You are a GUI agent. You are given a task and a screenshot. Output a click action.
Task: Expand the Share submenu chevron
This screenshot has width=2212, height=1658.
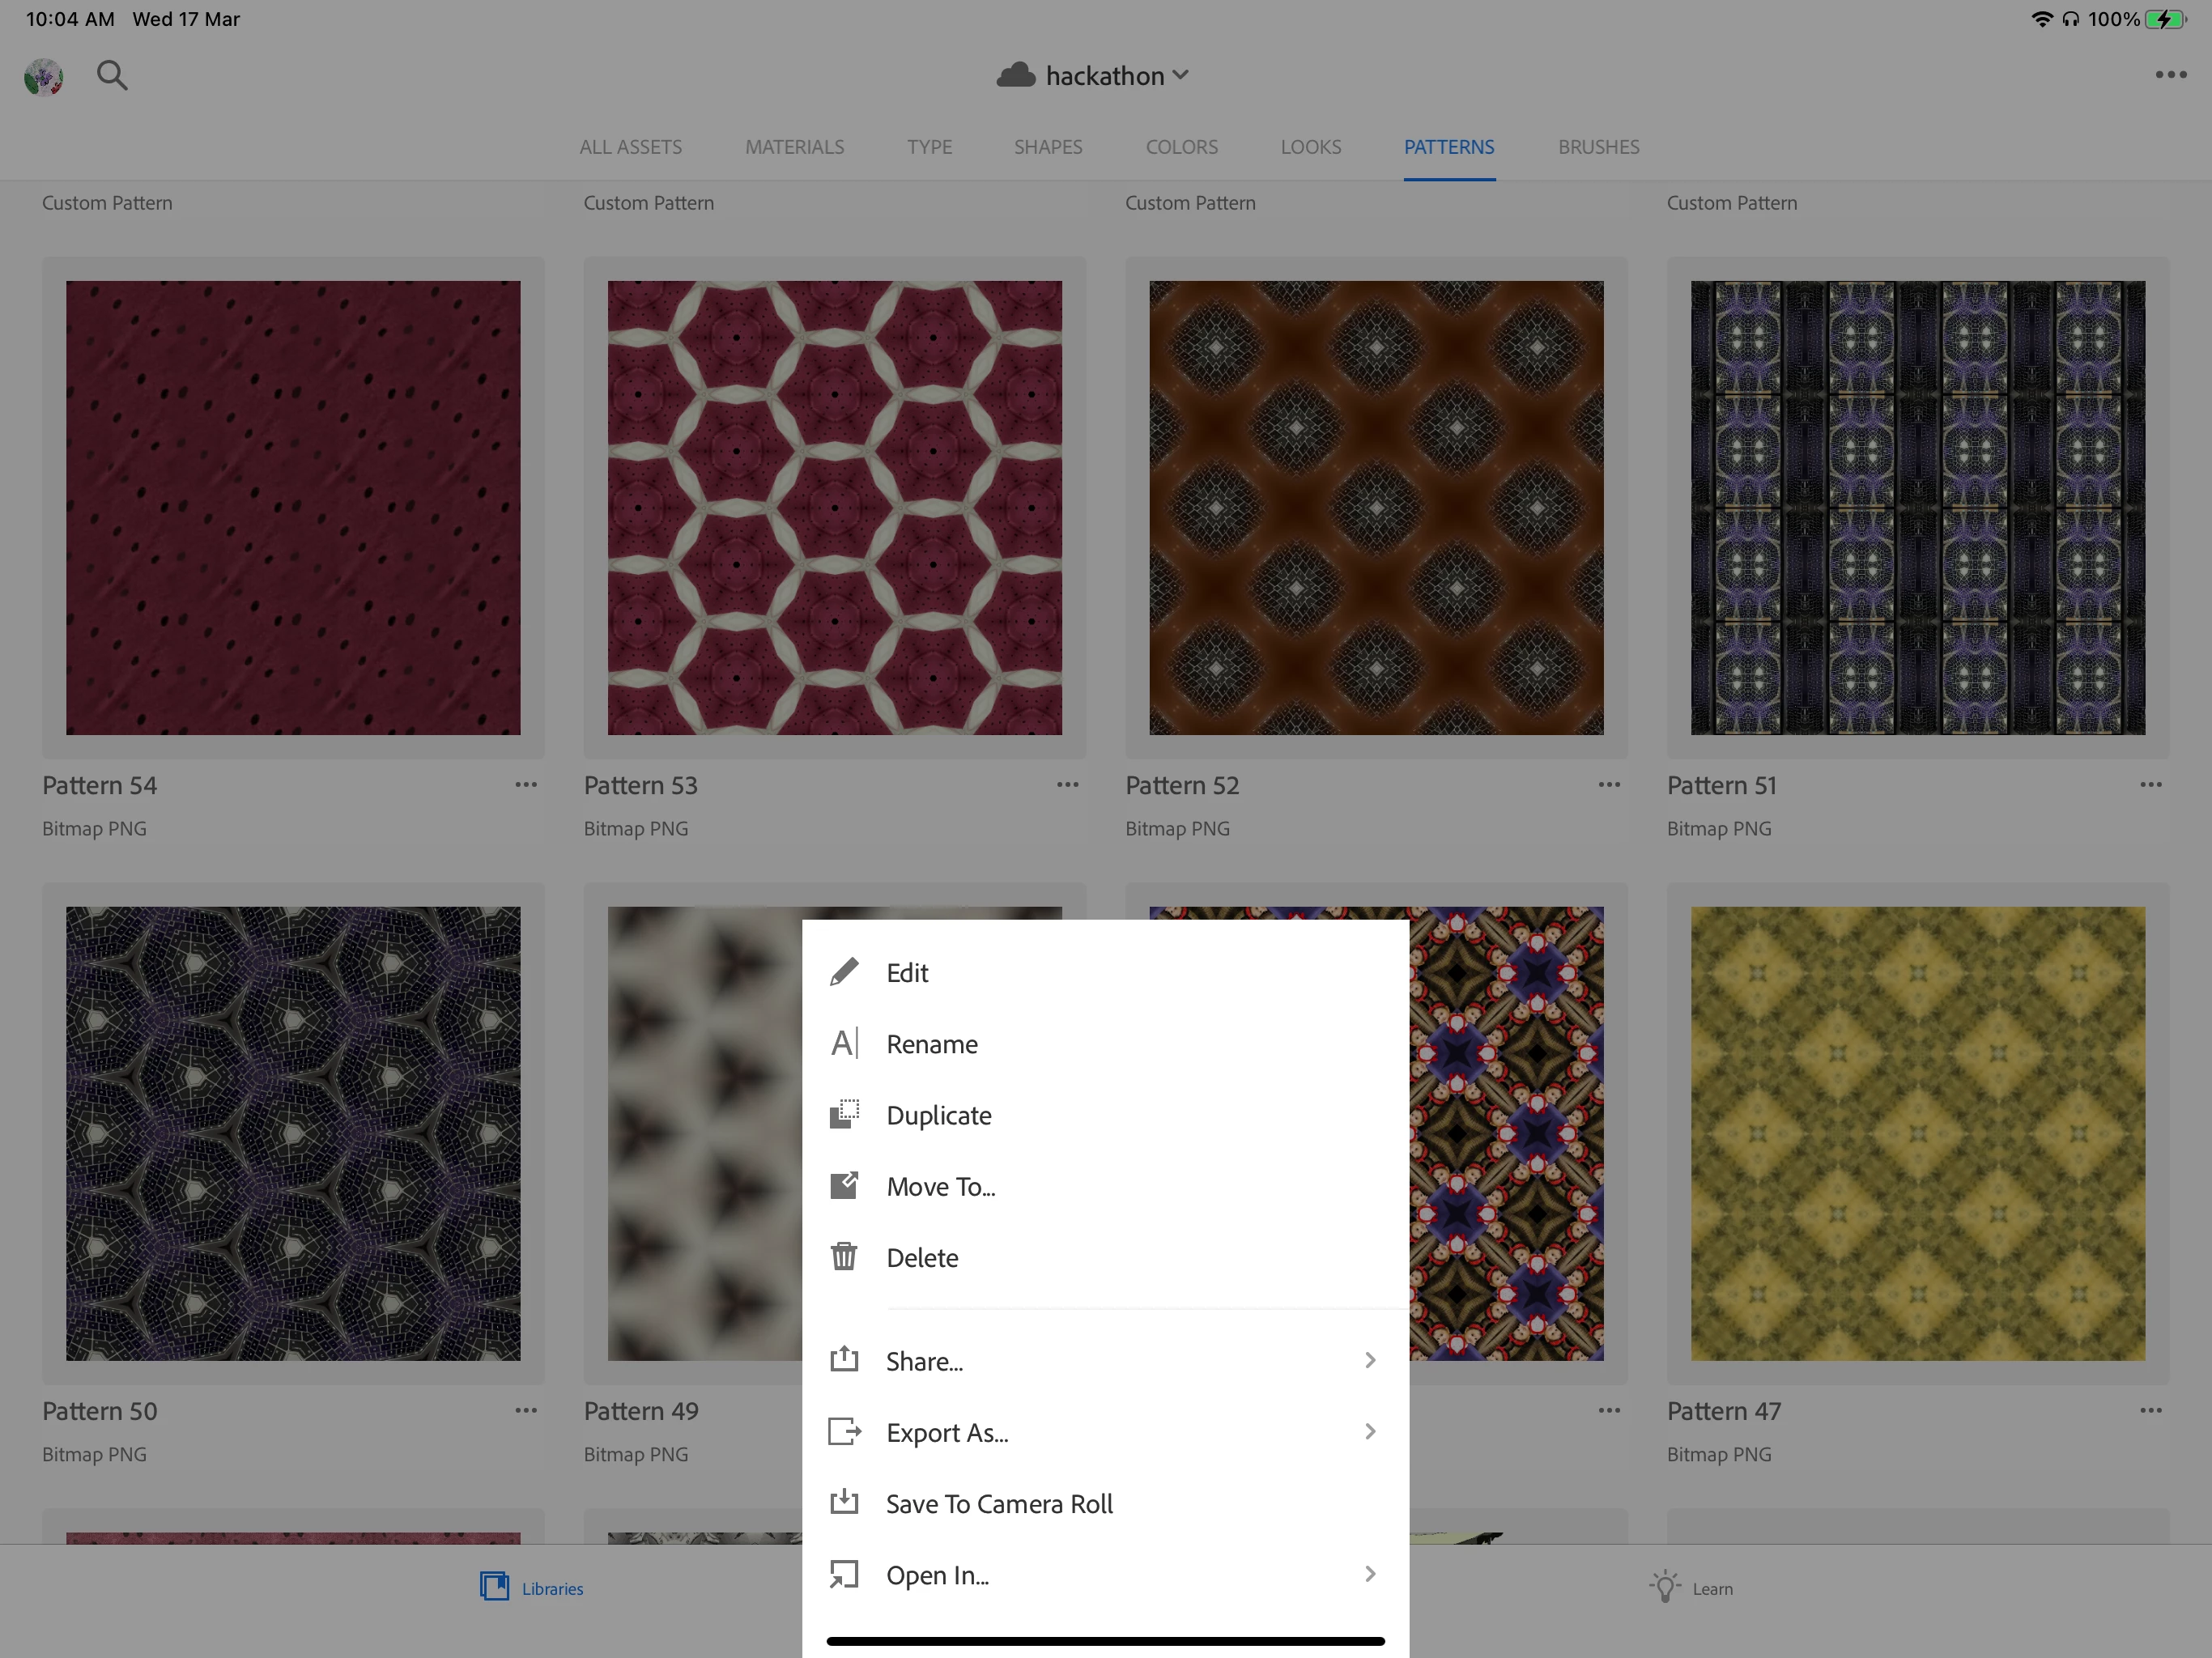point(1370,1361)
